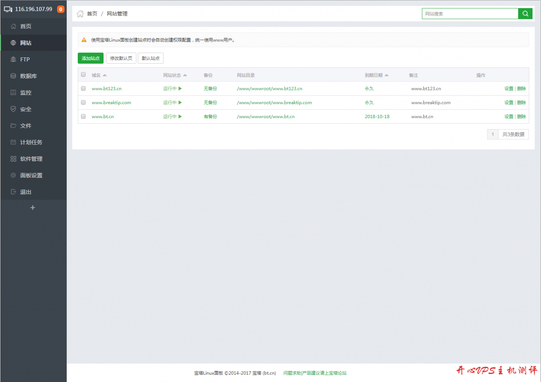Open the database (数据库) sidebar icon

click(x=13, y=76)
